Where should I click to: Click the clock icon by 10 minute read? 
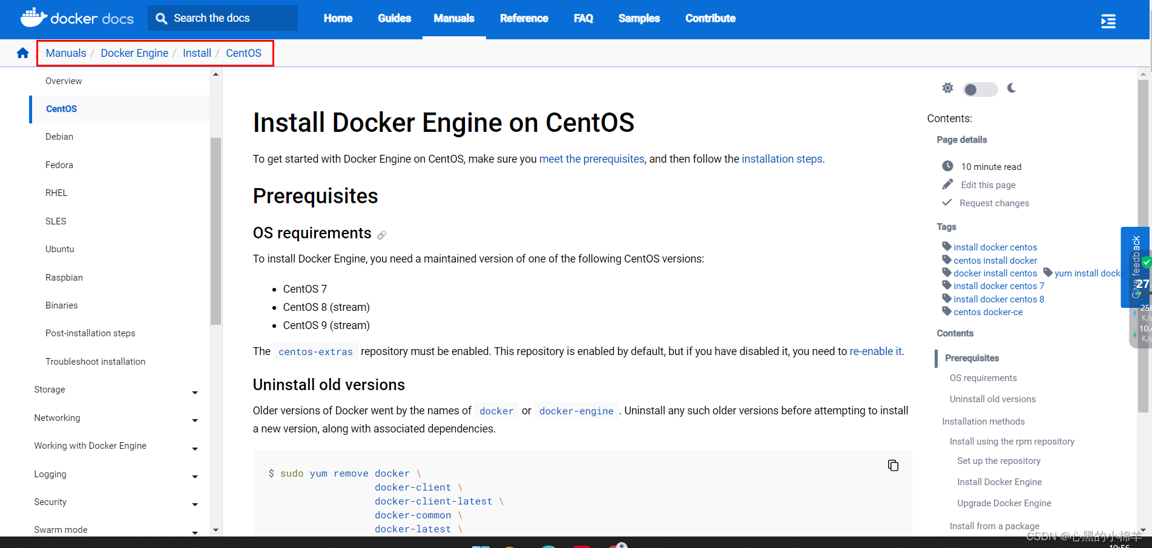(x=947, y=166)
